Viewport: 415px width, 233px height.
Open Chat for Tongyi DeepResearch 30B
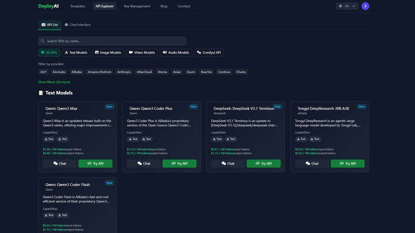point(312,163)
